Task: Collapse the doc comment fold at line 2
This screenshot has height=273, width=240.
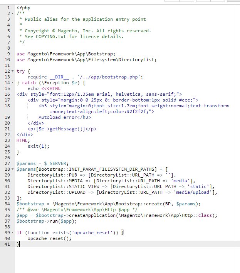Action: click(12, 13)
